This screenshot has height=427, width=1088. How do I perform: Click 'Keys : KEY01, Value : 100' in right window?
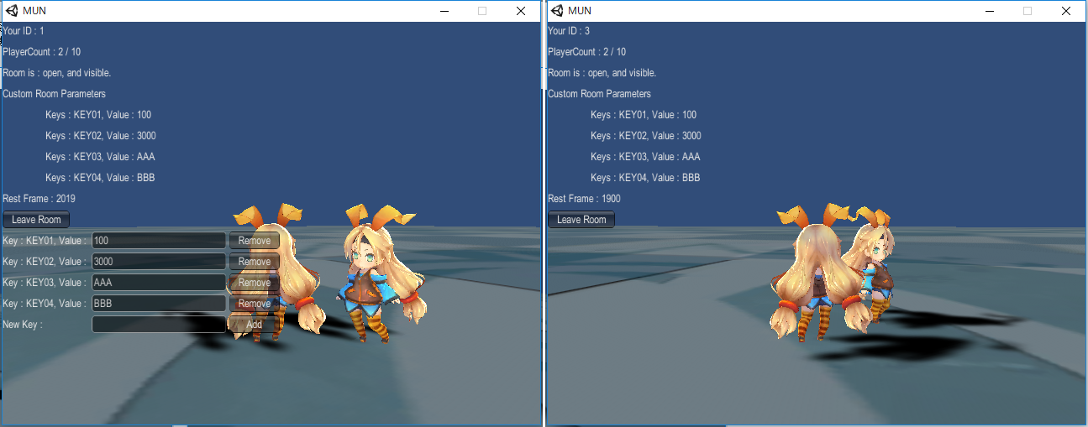644,115
